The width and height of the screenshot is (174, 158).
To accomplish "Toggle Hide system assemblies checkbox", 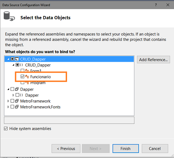I will click(x=6, y=129).
